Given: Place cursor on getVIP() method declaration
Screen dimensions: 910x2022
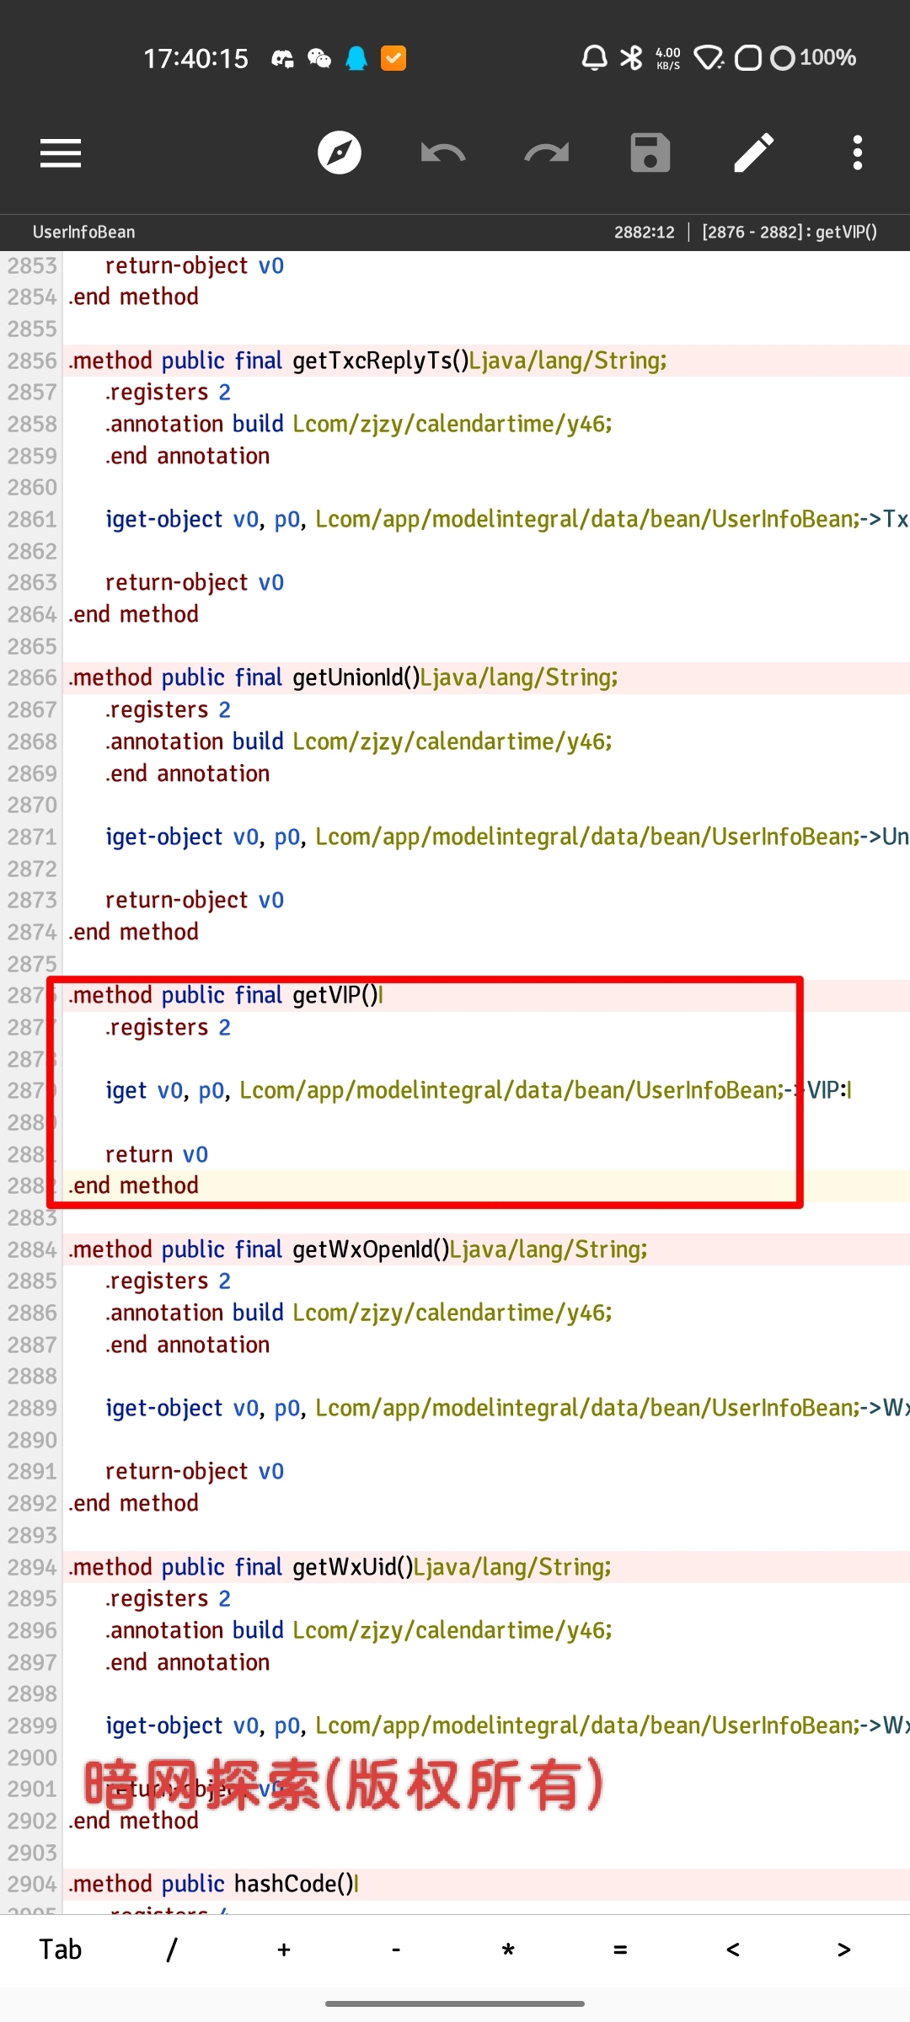Looking at the screenshot, I should click(337, 996).
